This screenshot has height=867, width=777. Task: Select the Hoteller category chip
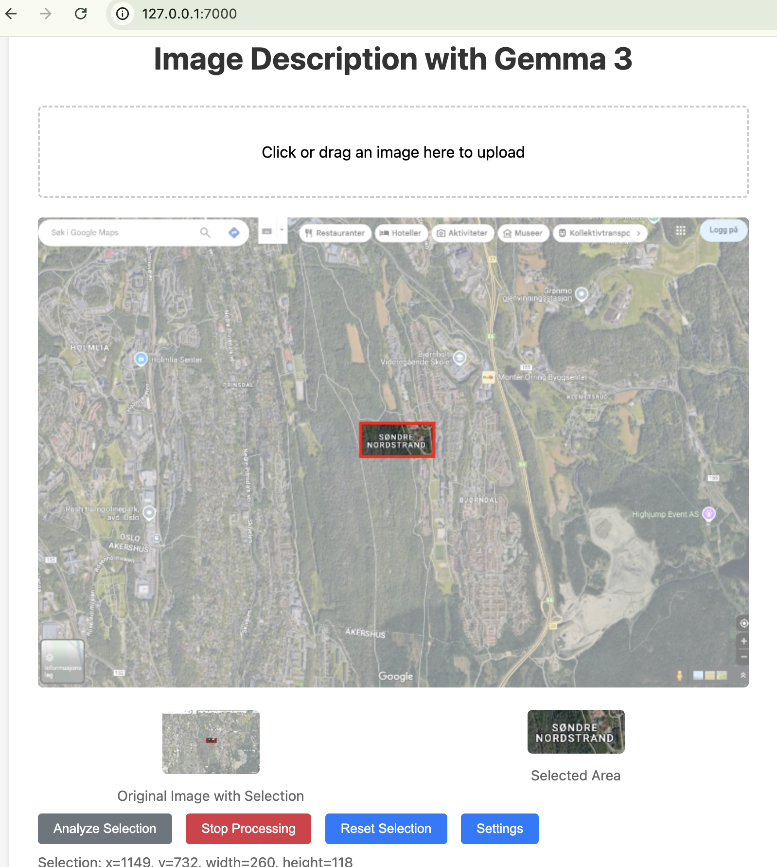point(401,233)
